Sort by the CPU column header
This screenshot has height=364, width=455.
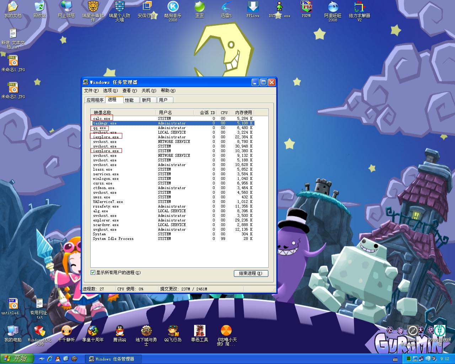point(224,113)
